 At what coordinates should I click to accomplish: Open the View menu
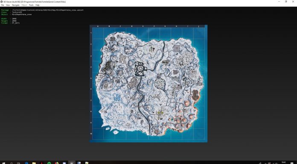pyautogui.click(x=8, y=5)
